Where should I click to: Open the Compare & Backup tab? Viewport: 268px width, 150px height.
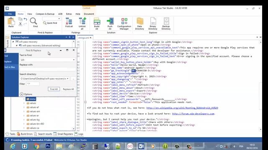tap(45, 14)
